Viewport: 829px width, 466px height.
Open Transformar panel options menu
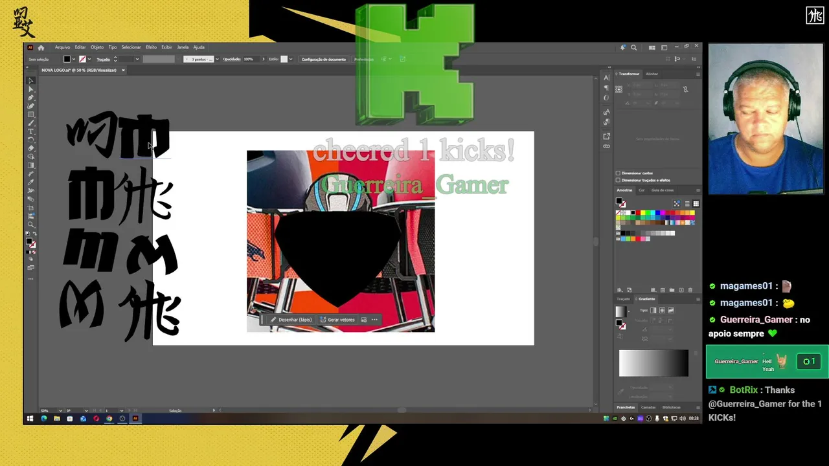point(698,74)
